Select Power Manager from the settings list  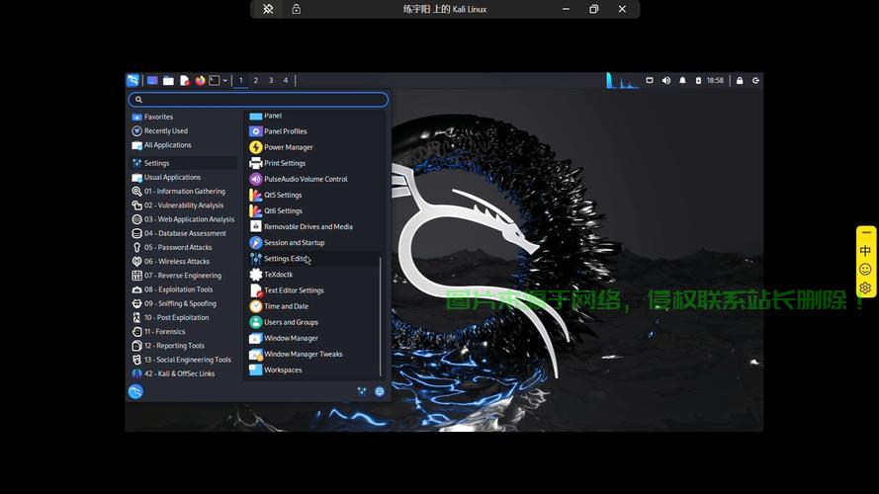[288, 147]
